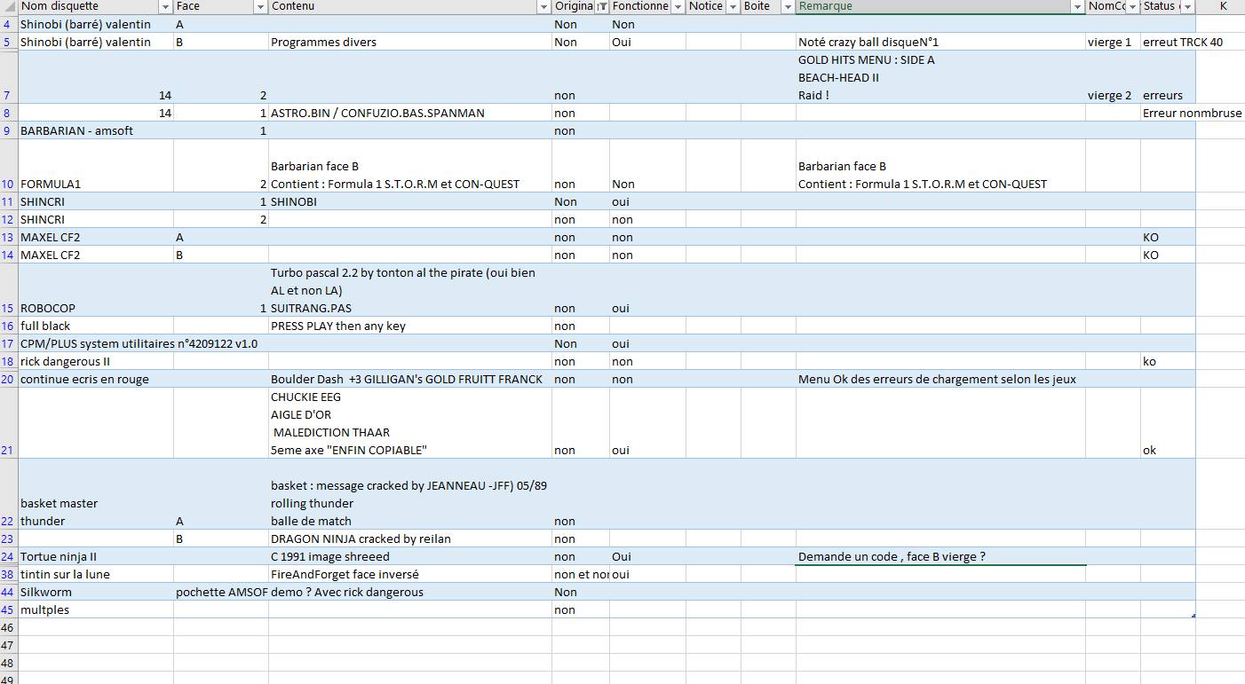Open the Remarque column filter dropdown

tap(1077, 7)
